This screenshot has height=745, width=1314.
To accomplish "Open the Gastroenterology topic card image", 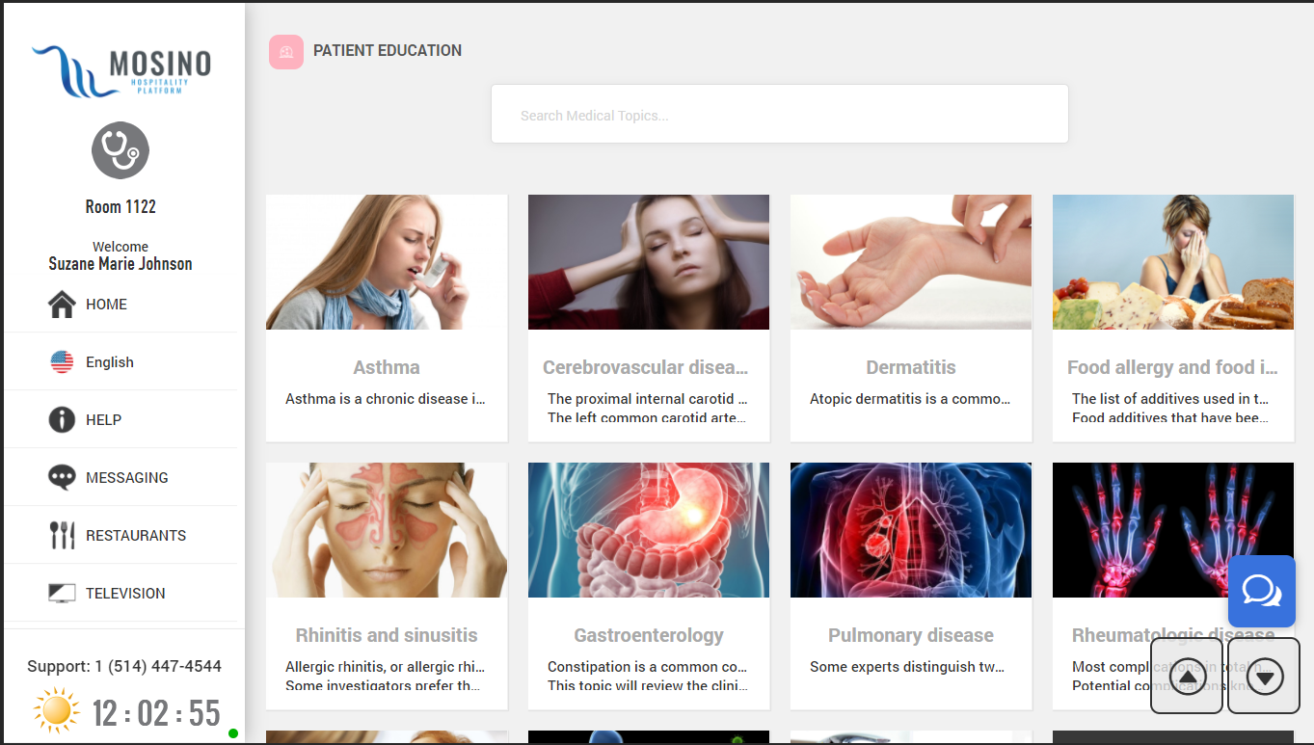I will 649,530.
